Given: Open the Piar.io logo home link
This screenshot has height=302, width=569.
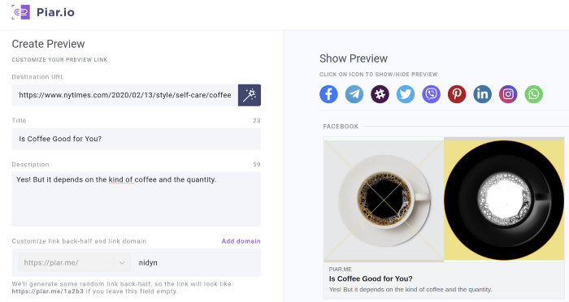Looking at the screenshot, I should pyautogui.click(x=43, y=12).
